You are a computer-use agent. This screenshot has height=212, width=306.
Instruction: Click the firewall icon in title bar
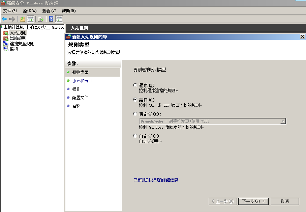(x=3, y=3)
